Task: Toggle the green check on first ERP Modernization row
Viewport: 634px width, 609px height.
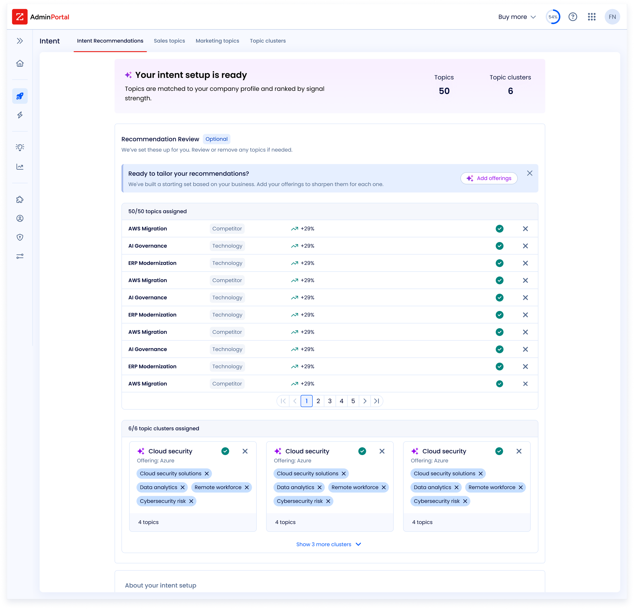Action: click(x=499, y=263)
